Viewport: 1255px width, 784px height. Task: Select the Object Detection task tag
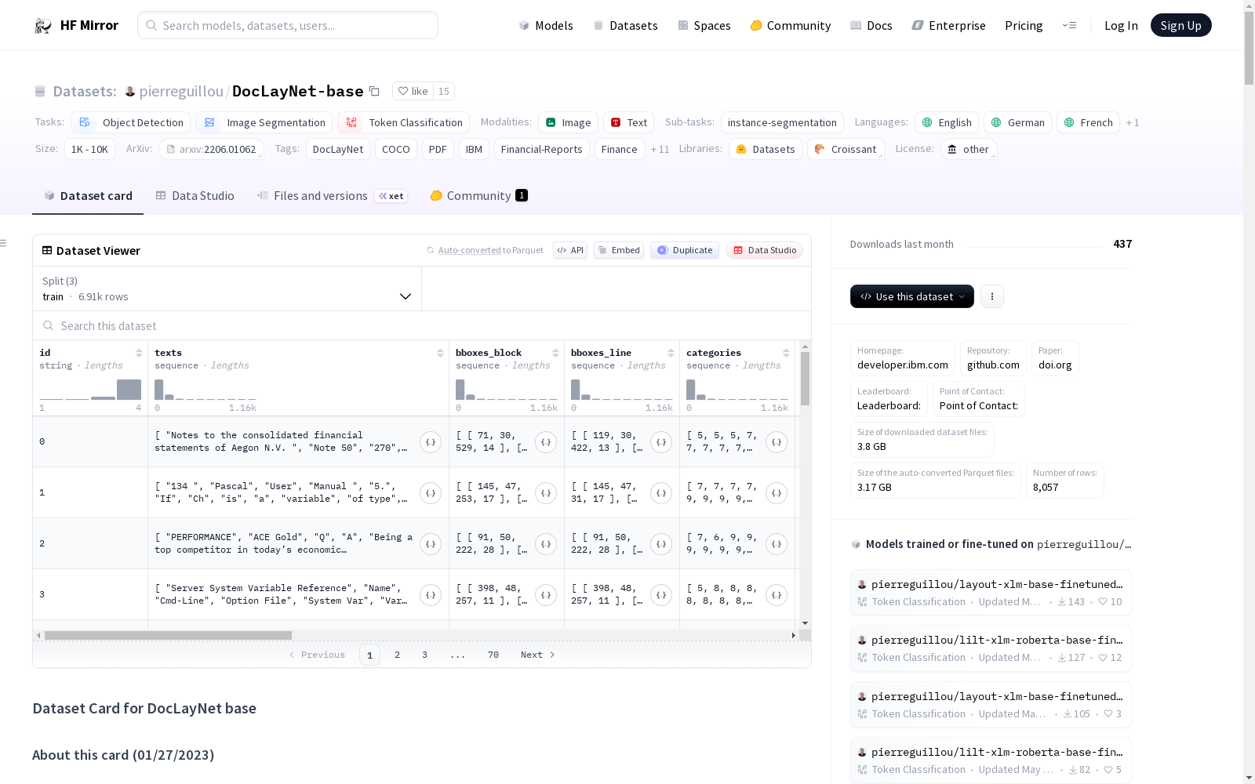131,123
